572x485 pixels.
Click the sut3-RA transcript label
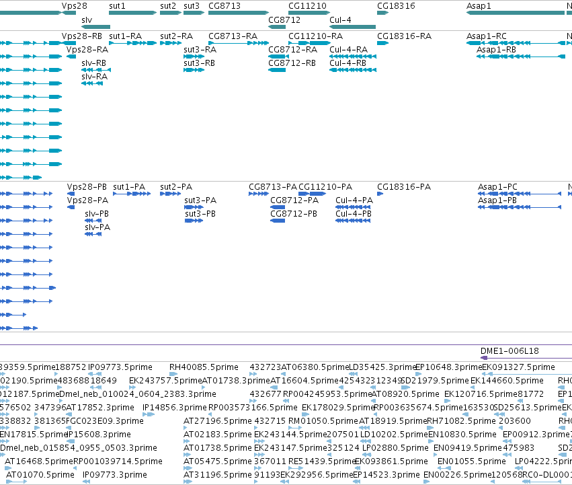click(200, 50)
